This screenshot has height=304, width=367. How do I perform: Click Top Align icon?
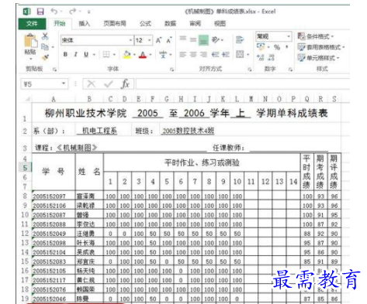pos(183,39)
